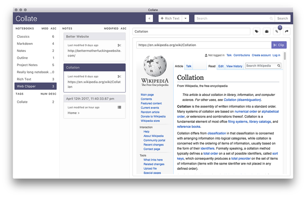Click outline list icon on April 12th note
The height and width of the screenshot is (197, 306).
[x=120, y=107]
